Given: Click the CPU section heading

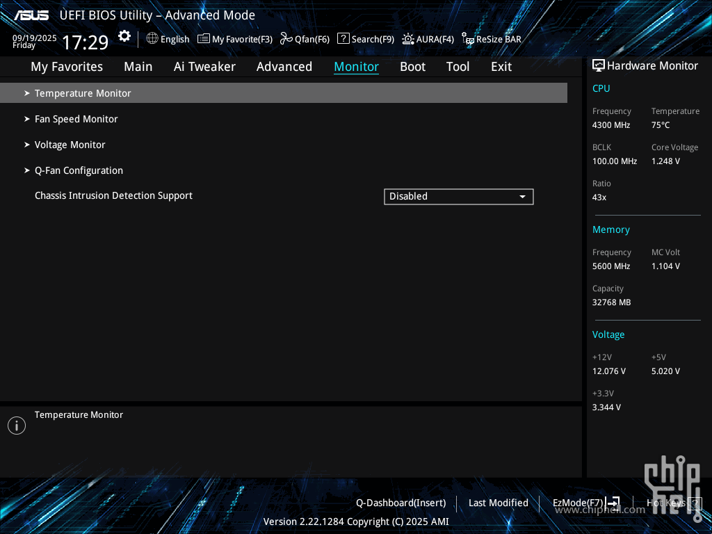Looking at the screenshot, I should 601,88.
